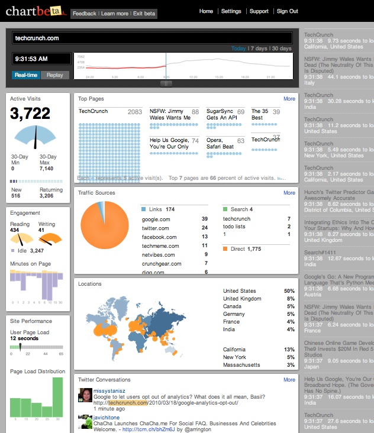Screen dimensions: 374x433
Task: Switch to Replay mode
Action: [x=54, y=75]
